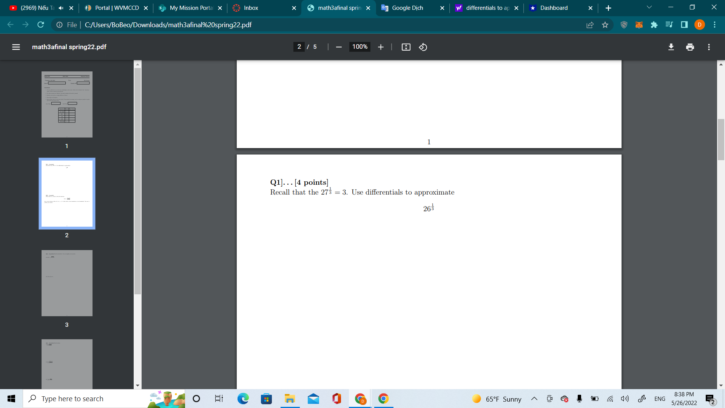The image size is (725, 408).
Task: Zoom out the PDF with the minus icon
Action: 338,47
